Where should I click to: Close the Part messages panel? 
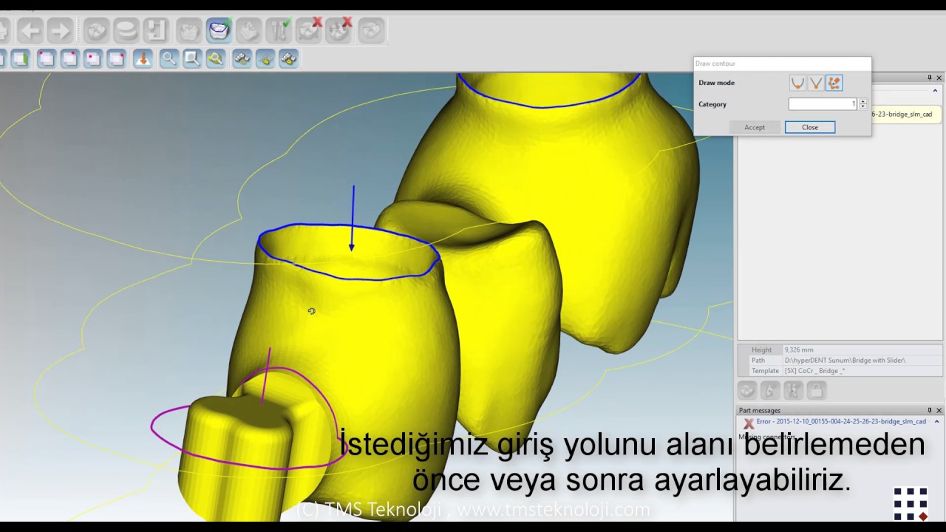tap(939, 410)
